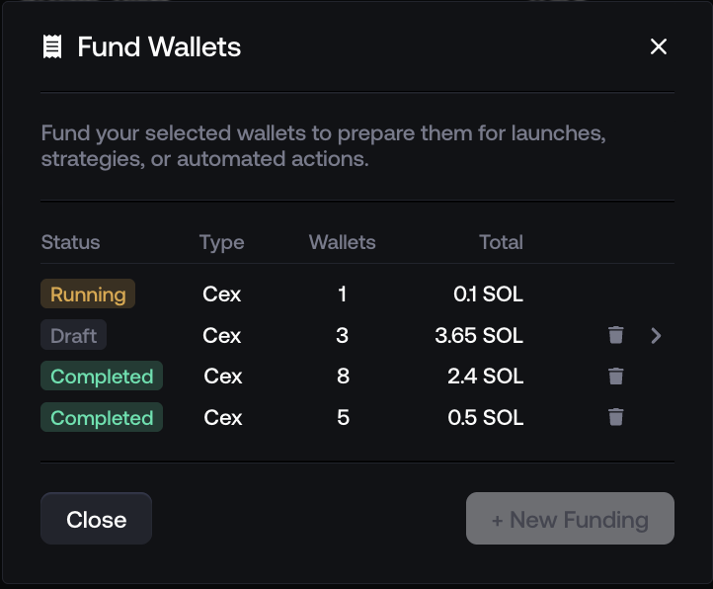Delete the 2.4 SOL completed funding
Image resolution: width=713 pixels, height=589 pixels.
615,377
